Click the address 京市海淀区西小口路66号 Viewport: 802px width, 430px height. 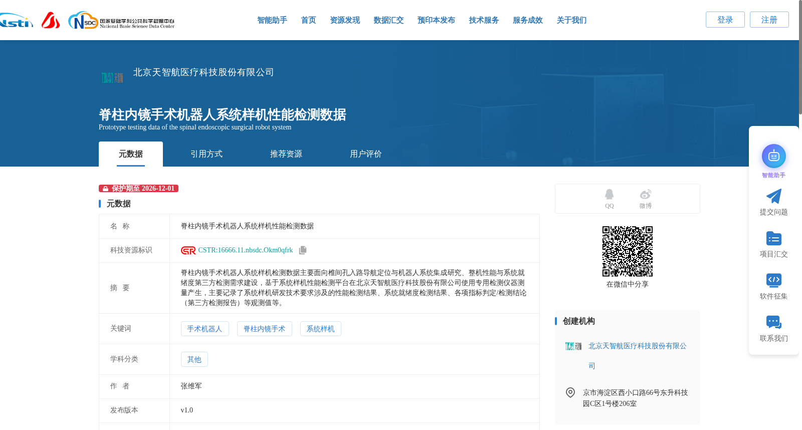(x=636, y=398)
